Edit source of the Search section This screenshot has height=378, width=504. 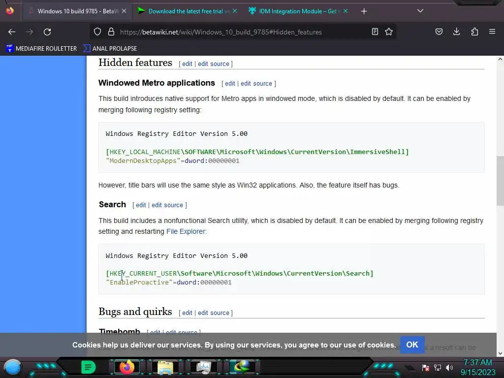point(167,205)
